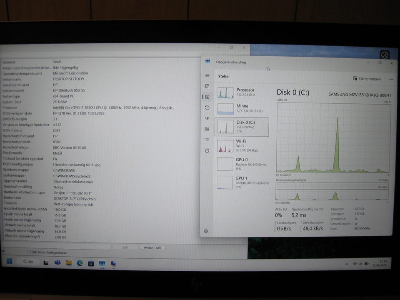Click Wi-Fi icon in system tray
The height and width of the screenshot is (300, 400).
tap(354, 264)
